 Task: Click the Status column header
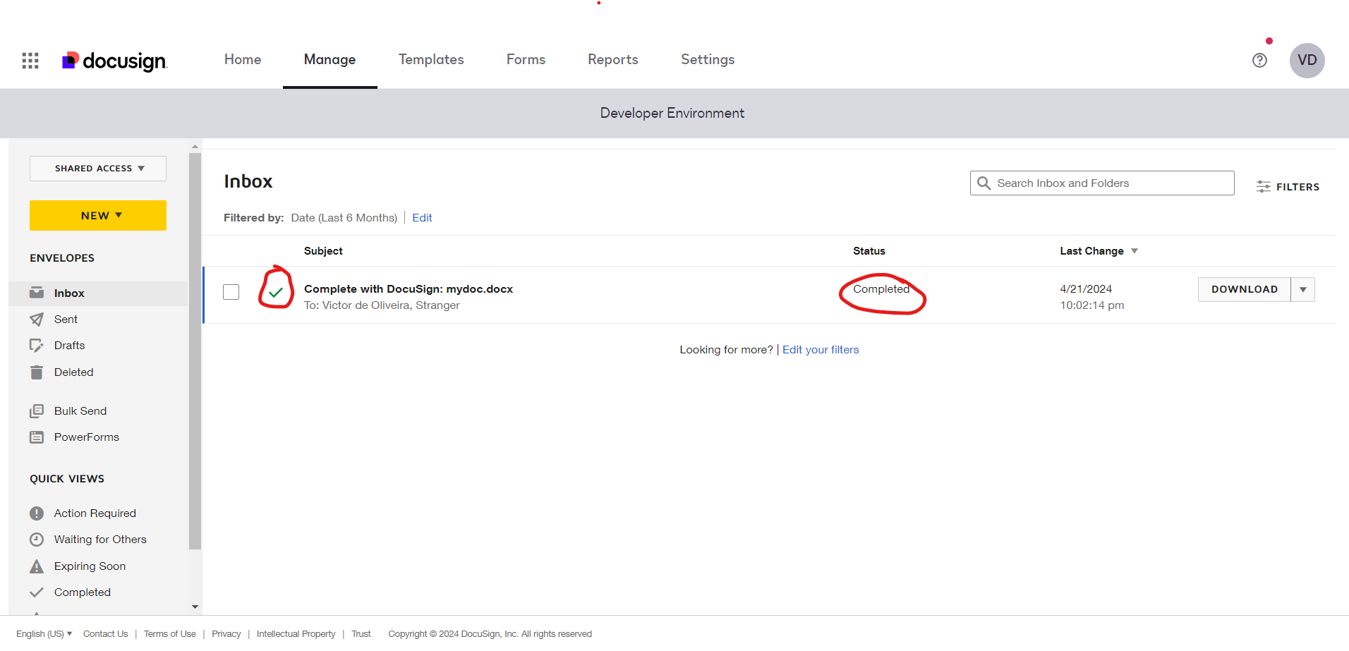click(869, 251)
